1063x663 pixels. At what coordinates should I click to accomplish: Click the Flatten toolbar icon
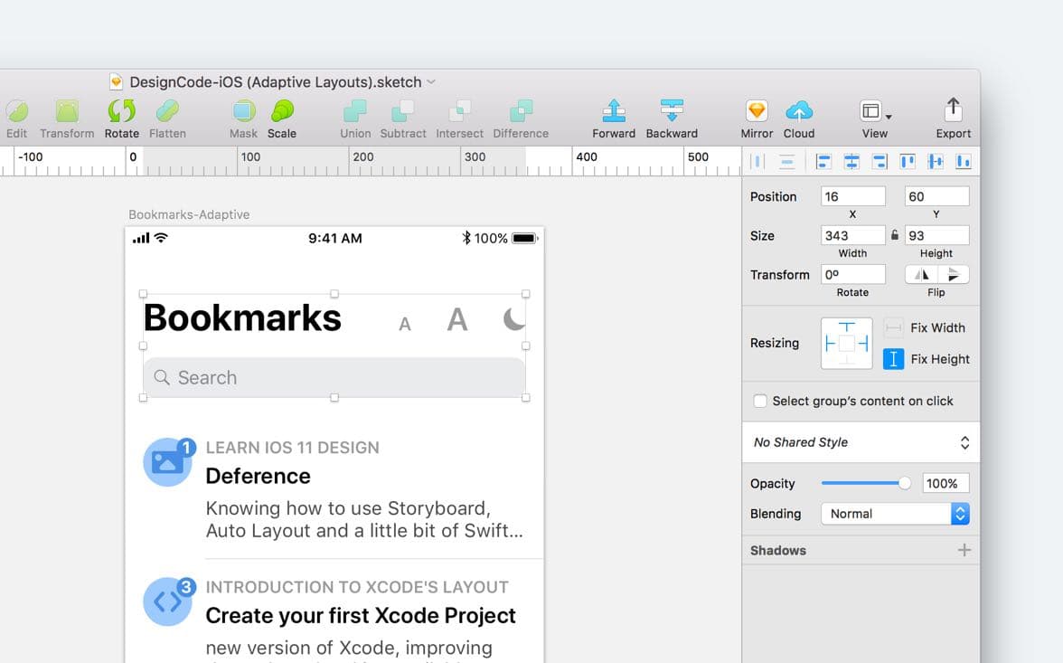[x=167, y=118]
